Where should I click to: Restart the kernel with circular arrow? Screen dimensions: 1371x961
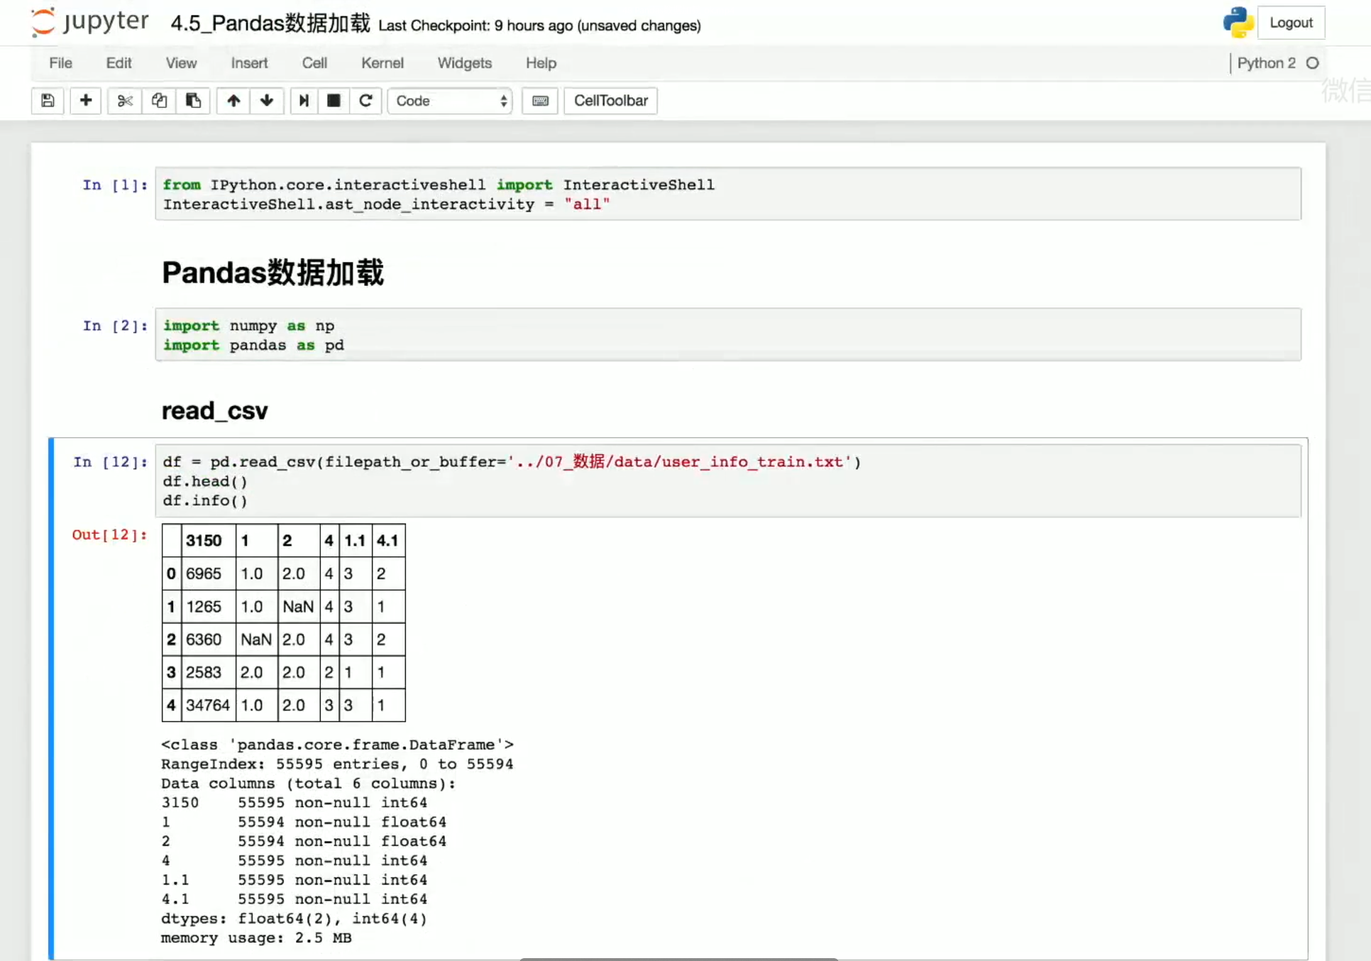pos(365,101)
